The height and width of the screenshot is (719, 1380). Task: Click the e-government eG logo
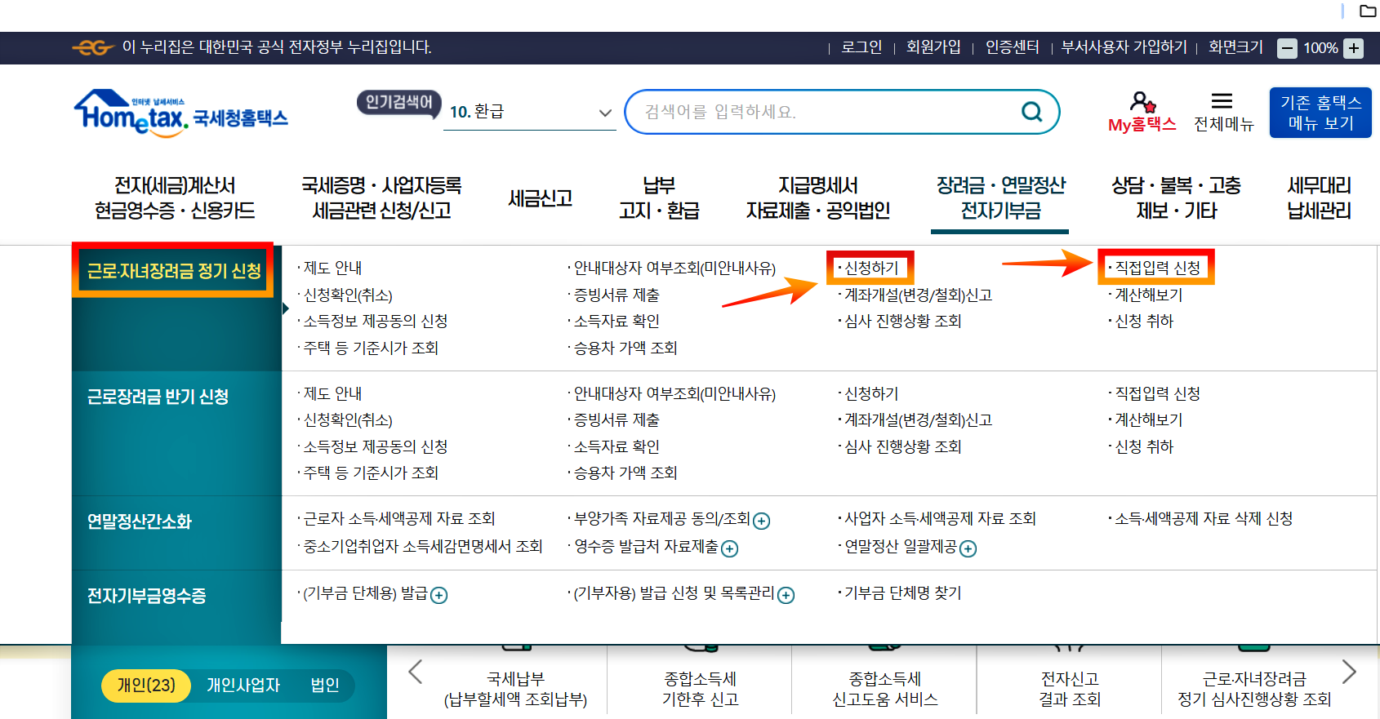92,47
